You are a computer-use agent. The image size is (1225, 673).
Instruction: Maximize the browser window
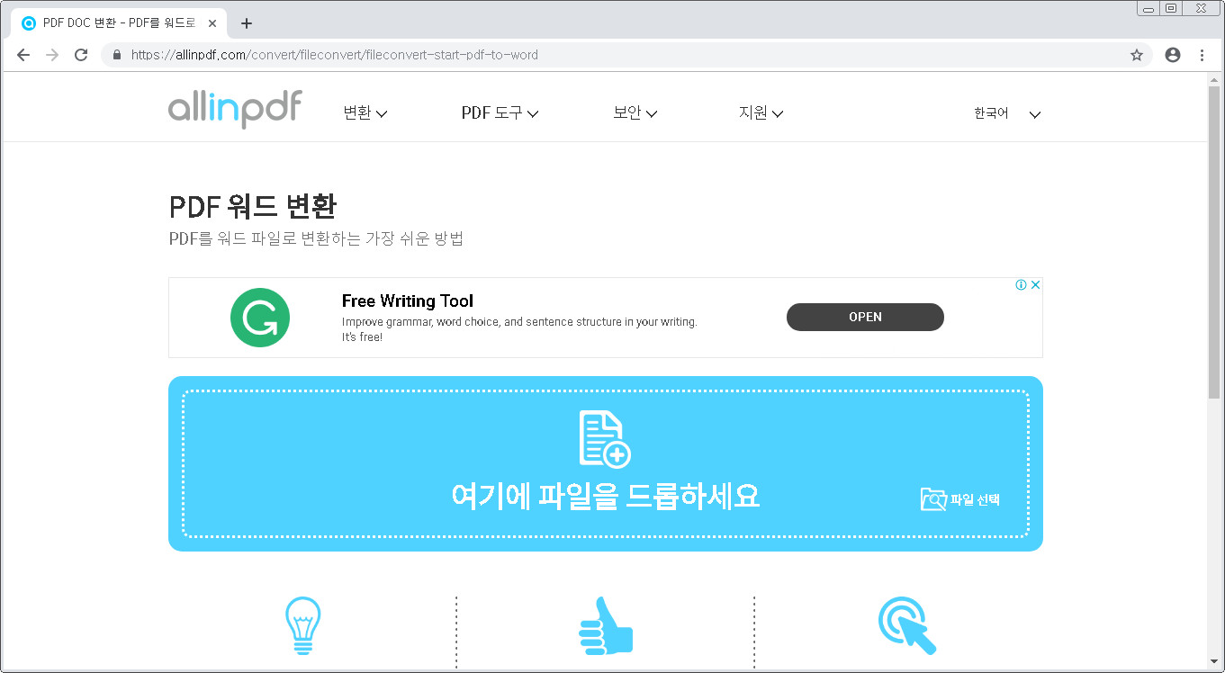point(1170,8)
